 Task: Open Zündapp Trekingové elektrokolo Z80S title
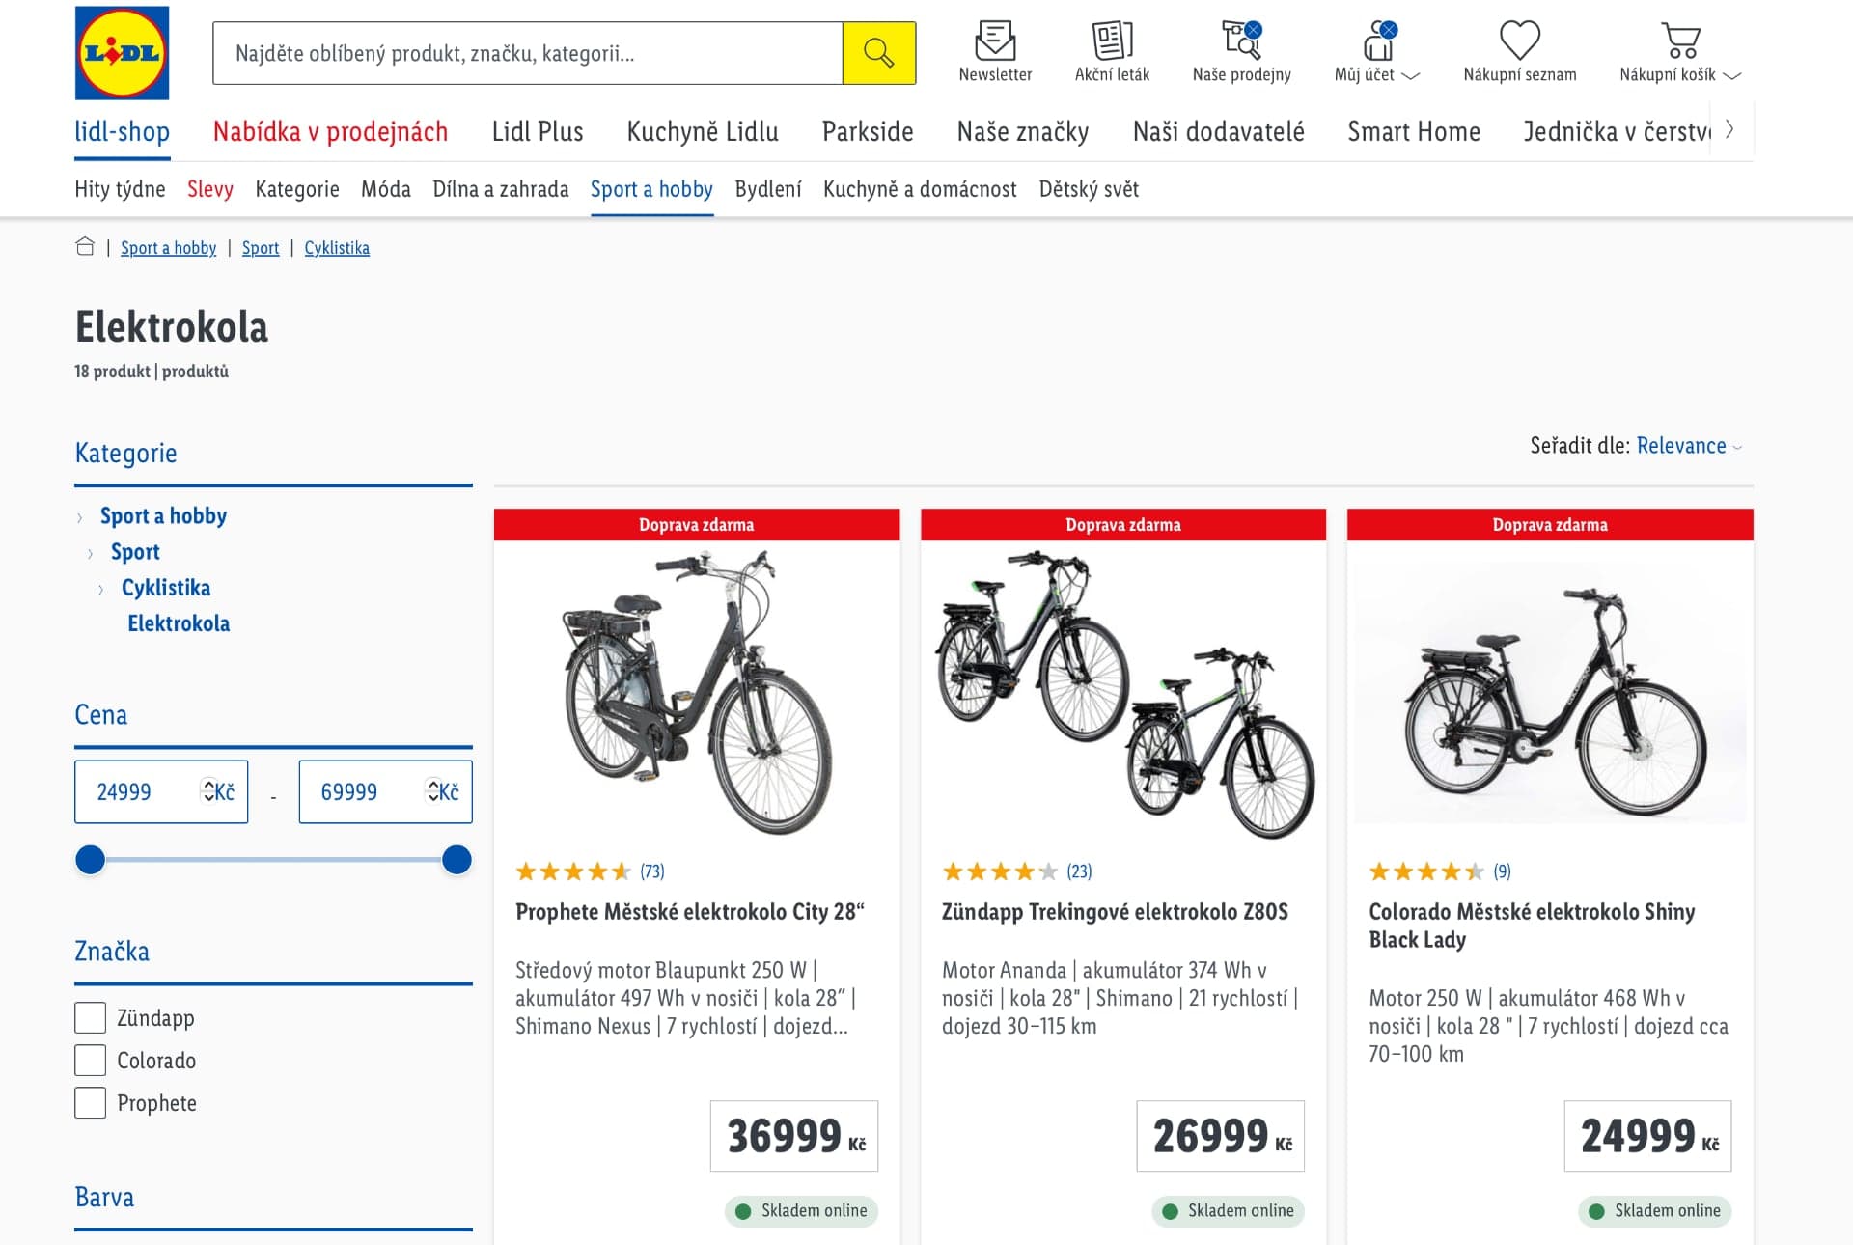[x=1115, y=912]
